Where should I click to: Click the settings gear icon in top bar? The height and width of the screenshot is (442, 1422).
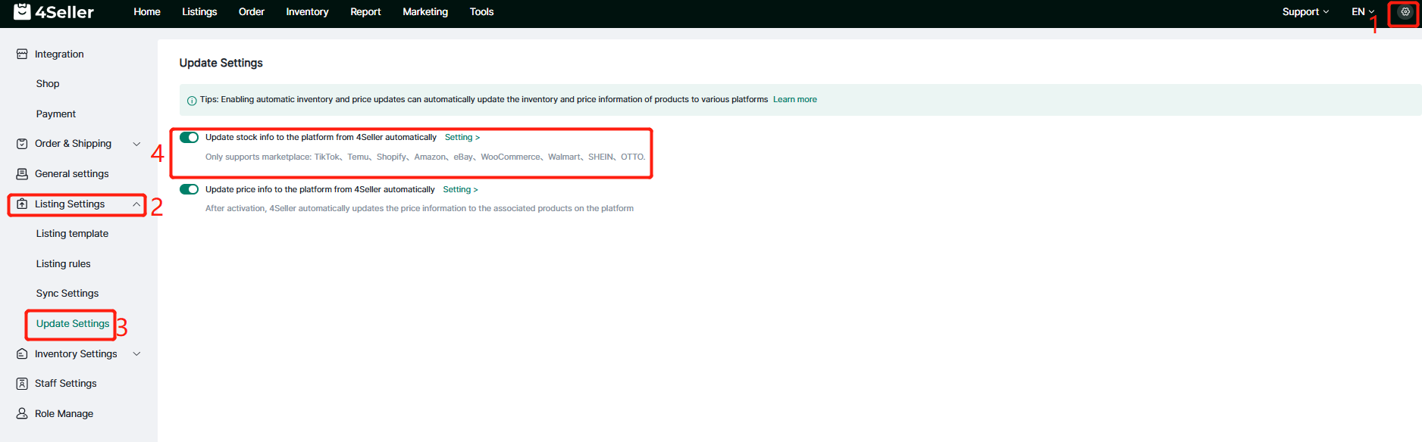(x=1405, y=12)
